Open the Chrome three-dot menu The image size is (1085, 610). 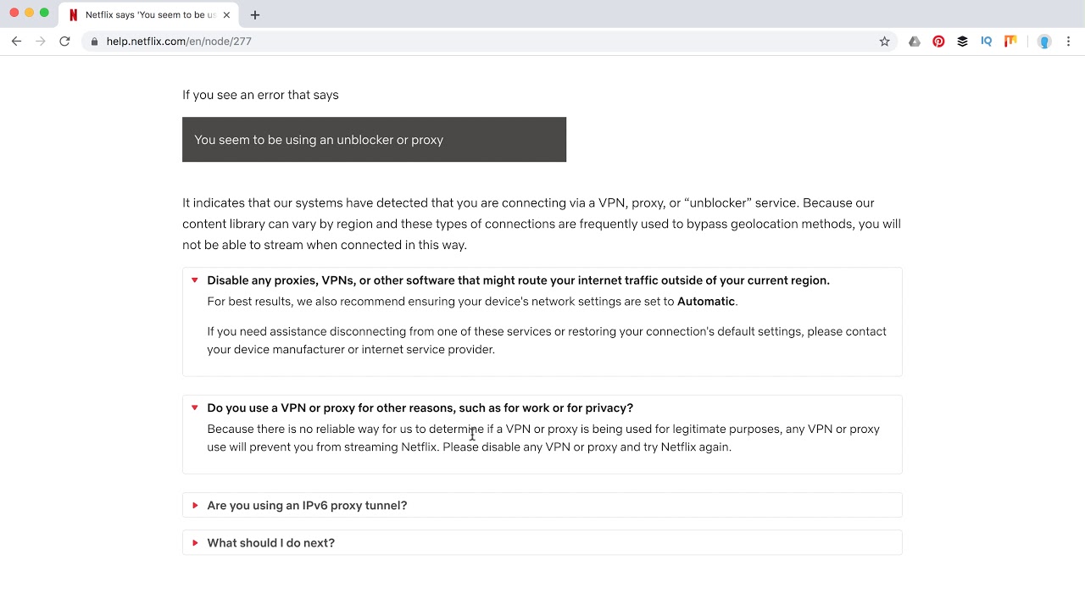1068,42
